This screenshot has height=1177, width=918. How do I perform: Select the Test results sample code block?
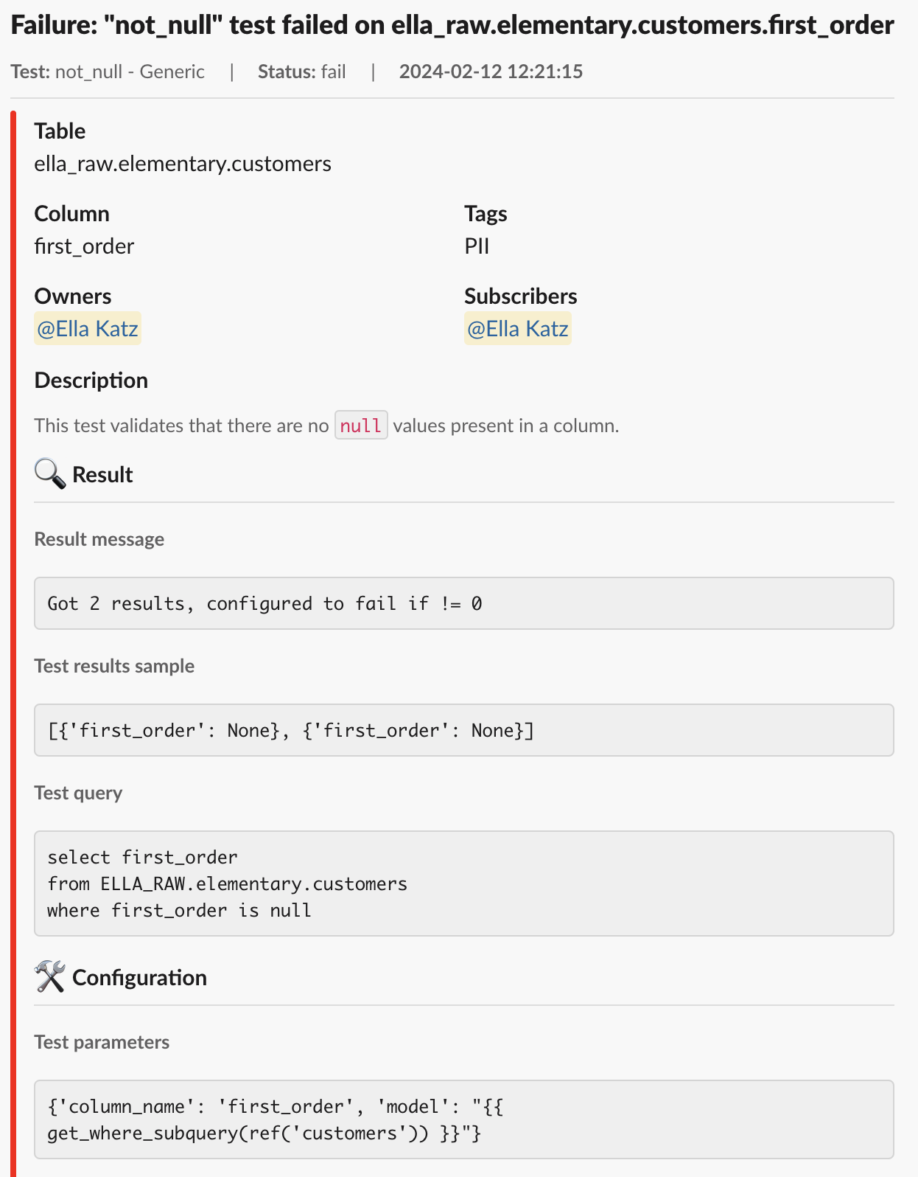point(464,730)
